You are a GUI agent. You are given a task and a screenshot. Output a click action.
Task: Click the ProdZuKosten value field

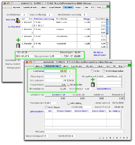(55, 84)
